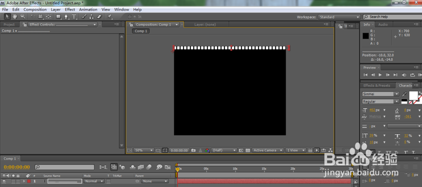Select the Clone Stamp tool
The height and width of the screenshot is (187, 422).
[92, 17]
